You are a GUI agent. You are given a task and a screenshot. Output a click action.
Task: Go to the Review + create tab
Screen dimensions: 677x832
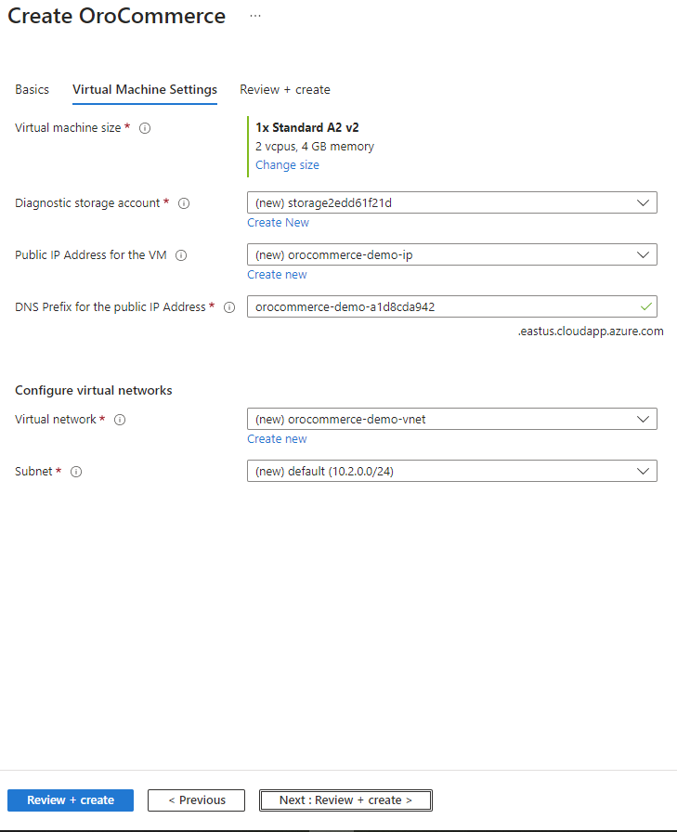pos(285,90)
